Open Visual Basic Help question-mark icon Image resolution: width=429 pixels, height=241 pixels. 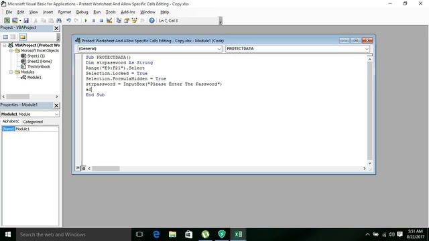(151, 21)
